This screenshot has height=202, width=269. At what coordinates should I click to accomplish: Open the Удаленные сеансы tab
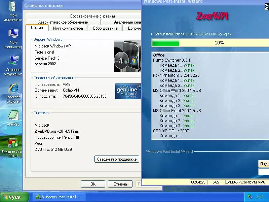[121, 22]
